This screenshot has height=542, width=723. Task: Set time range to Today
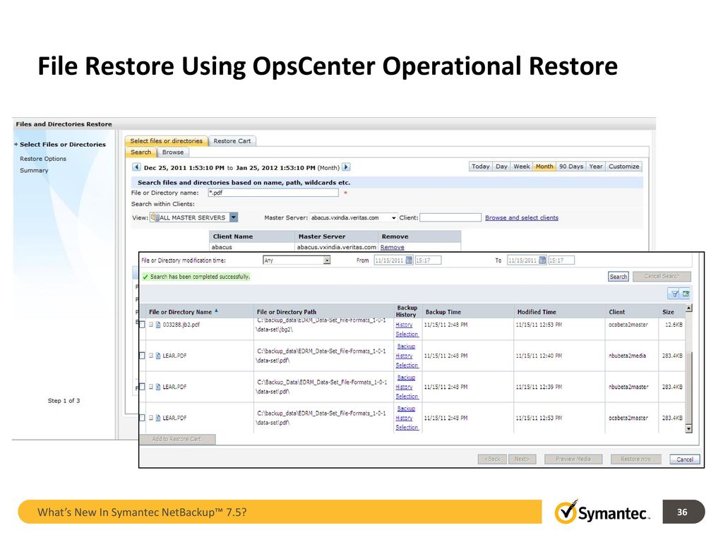point(480,167)
